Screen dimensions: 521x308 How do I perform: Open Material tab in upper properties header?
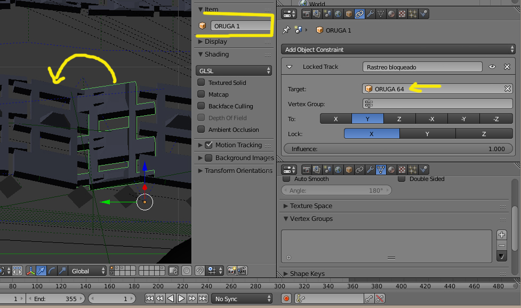pos(391,14)
